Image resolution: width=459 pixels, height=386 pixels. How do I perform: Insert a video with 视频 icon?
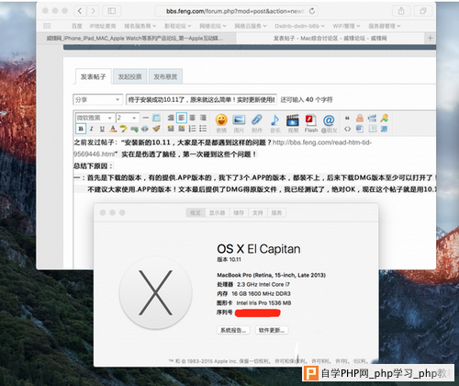293,123
